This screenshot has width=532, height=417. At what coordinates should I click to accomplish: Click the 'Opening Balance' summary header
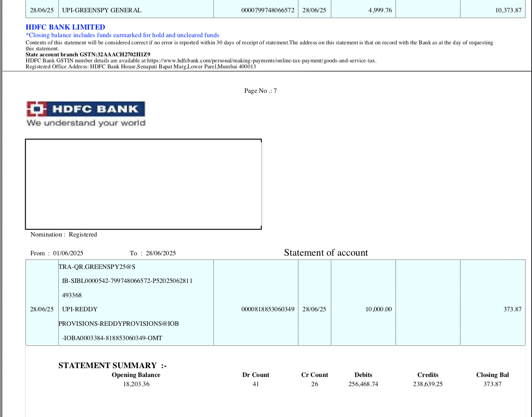click(136, 375)
